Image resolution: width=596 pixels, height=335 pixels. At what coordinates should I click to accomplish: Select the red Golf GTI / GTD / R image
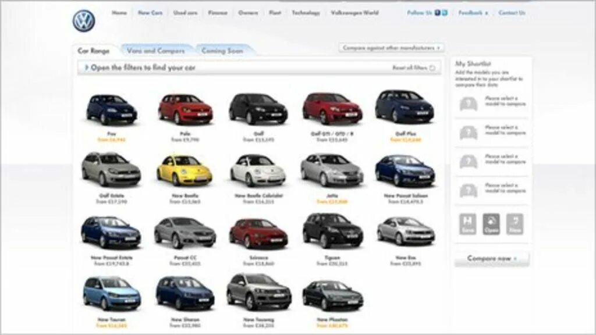click(332, 109)
